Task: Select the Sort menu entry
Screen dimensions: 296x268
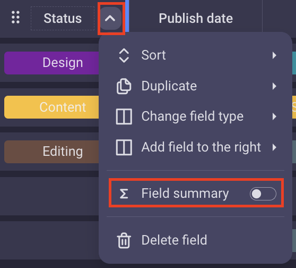Action: point(195,55)
